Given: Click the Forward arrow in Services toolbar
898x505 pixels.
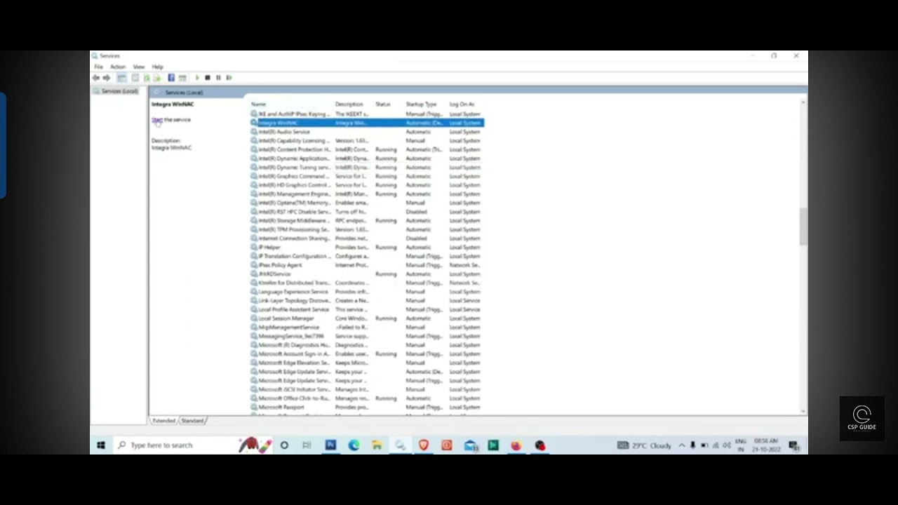Looking at the screenshot, I should 106,78.
